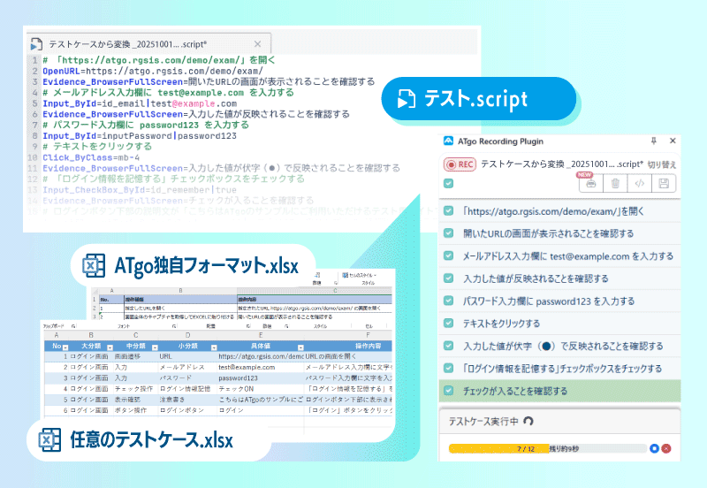
Task: Toggle the select-all checkbox below REC
Action: [x=449, y=184]
